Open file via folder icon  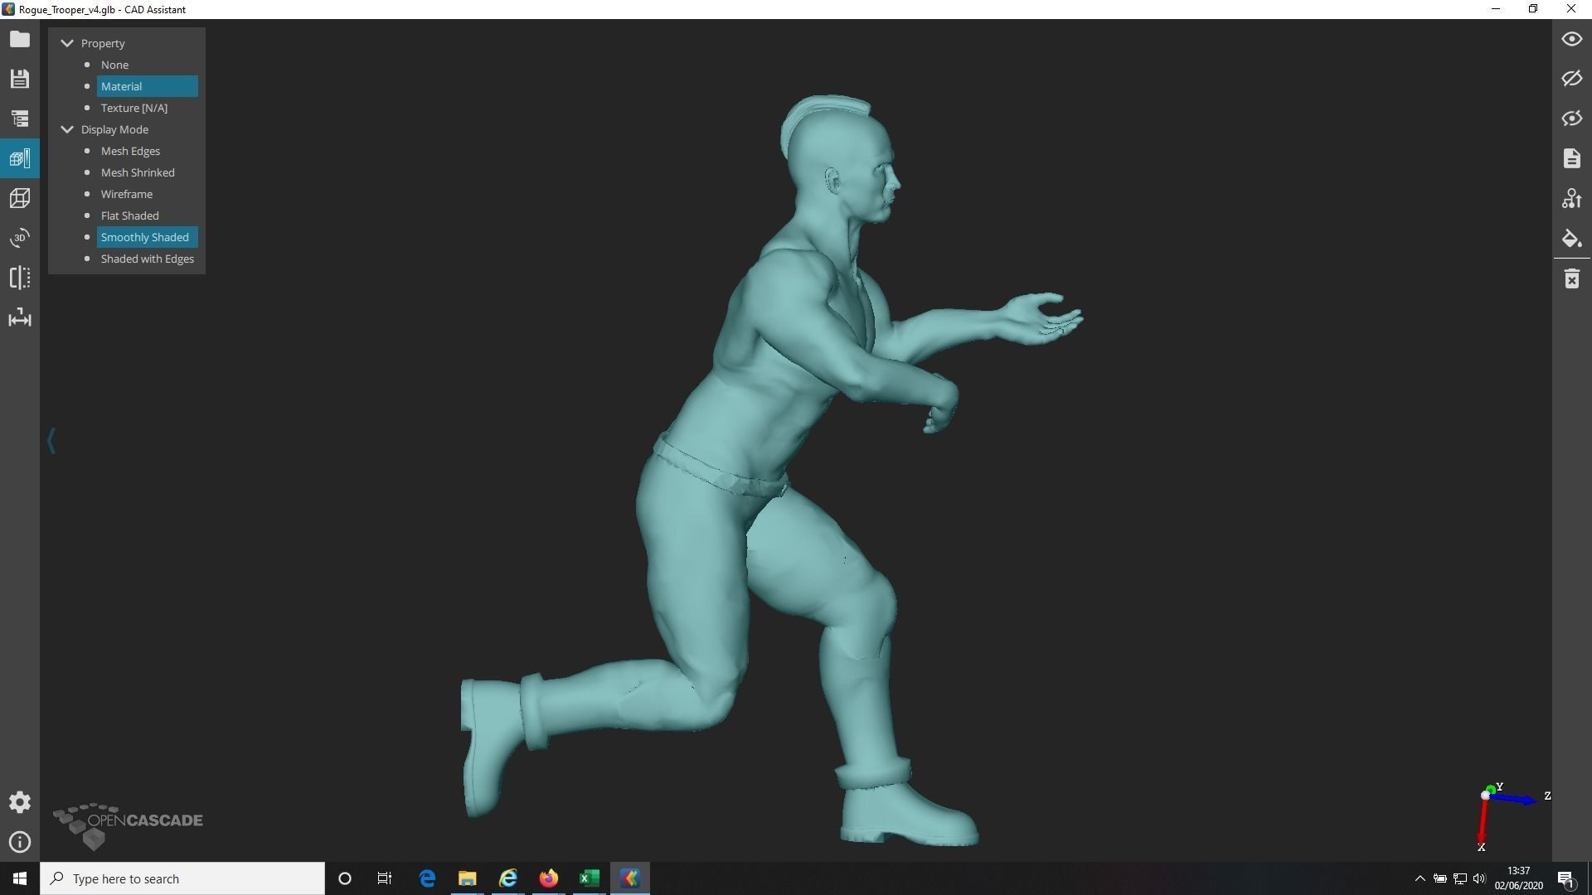20,39
